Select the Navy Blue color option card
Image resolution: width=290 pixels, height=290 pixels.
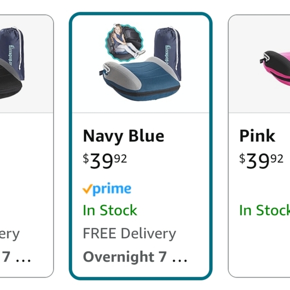pos(141,146)
